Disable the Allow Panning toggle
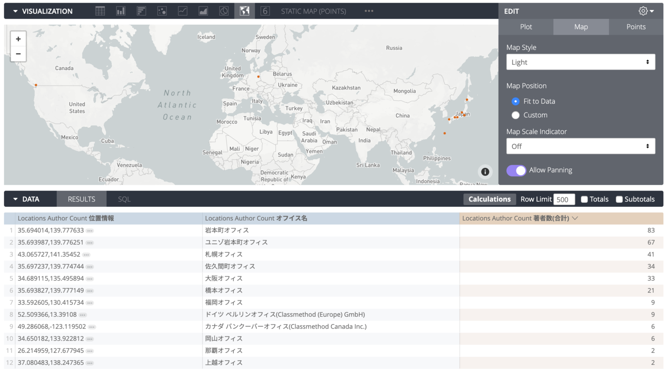 pyautogui.click(x=516, y=170)
